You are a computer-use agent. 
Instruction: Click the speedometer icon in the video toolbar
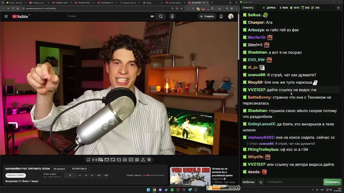(125, 160)
